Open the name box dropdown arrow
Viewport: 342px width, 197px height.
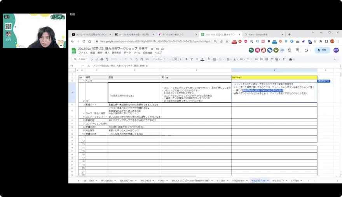click(83, 66)
